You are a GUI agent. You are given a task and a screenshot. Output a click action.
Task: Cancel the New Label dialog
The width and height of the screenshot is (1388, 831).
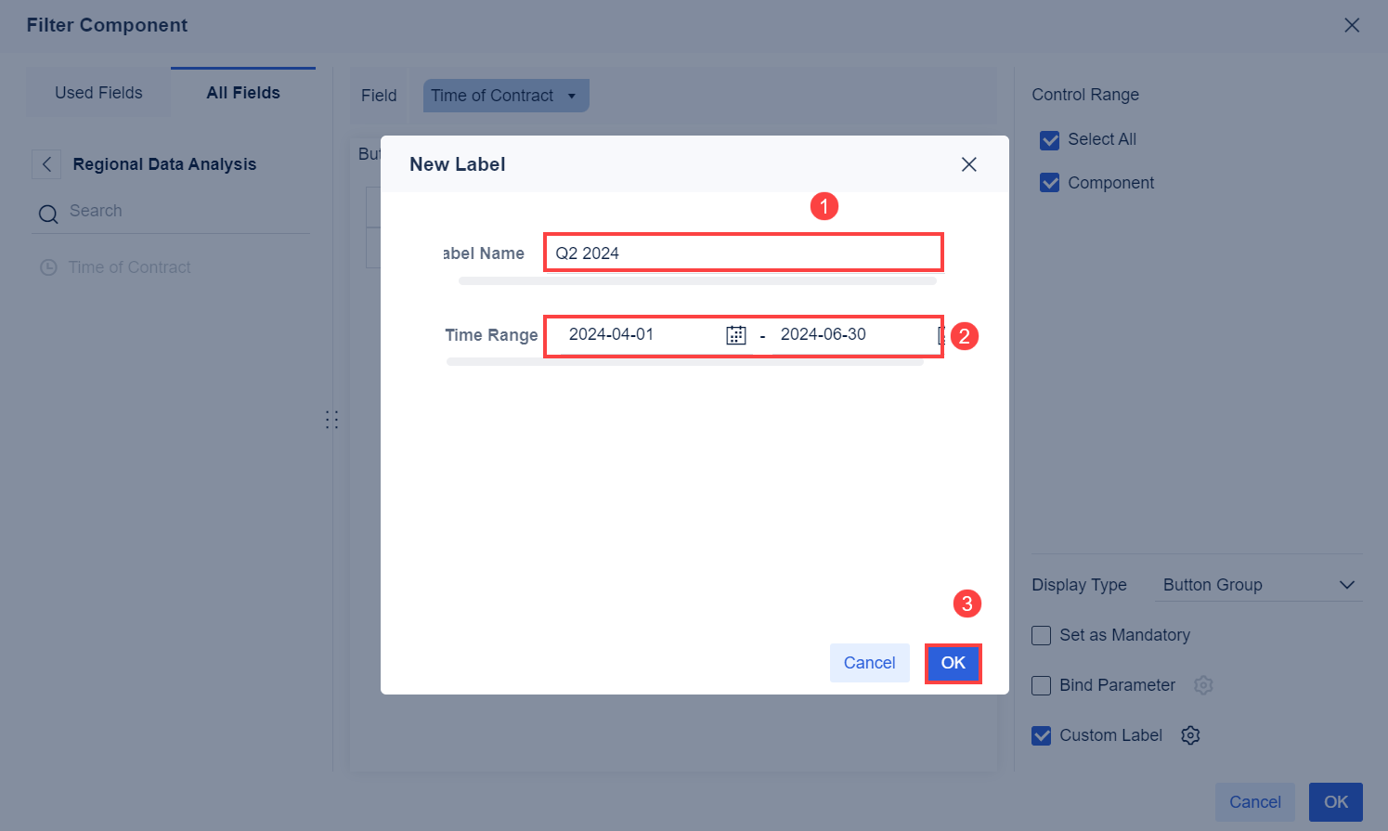click(x=869, y=663)
